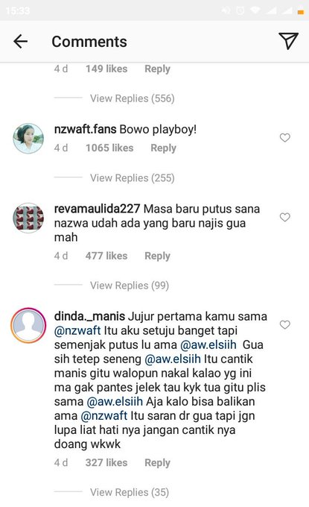Expand View Replies (35)

130,492
